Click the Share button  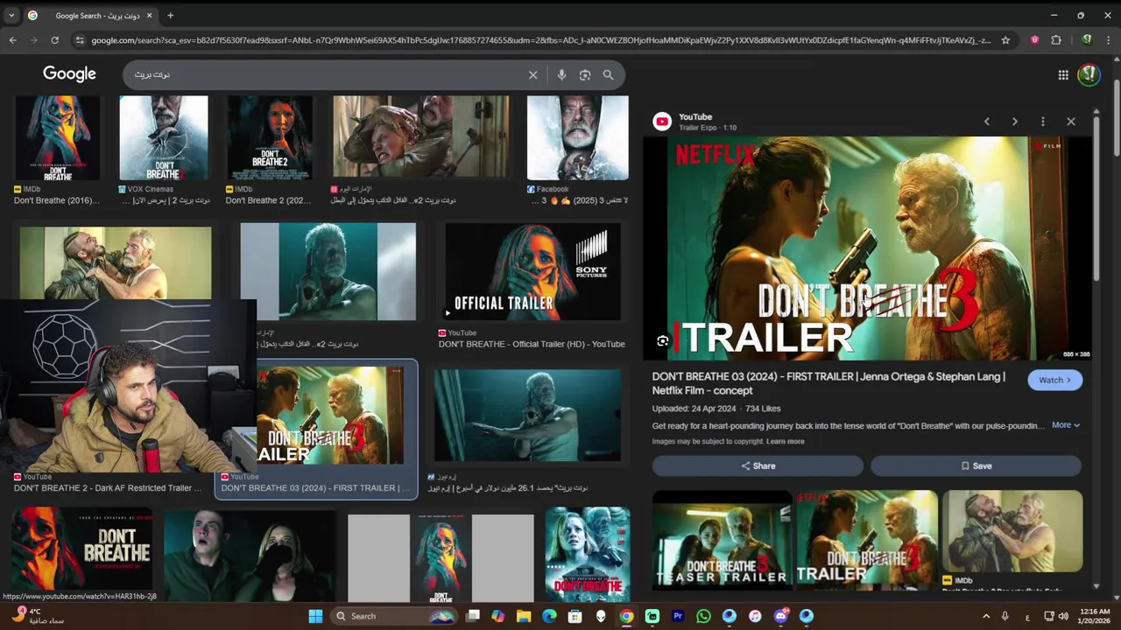tap(758, 466)
